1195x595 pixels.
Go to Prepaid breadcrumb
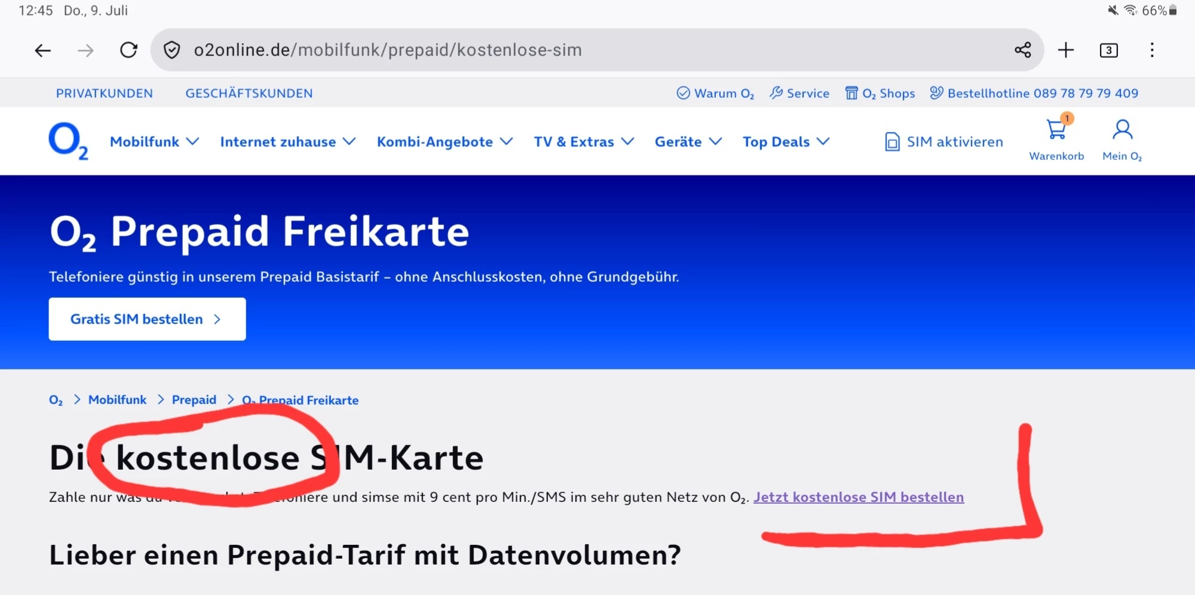pos(194,400)
